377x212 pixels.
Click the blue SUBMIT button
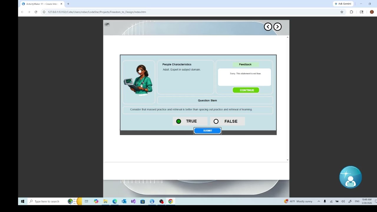tap(207, 131)
